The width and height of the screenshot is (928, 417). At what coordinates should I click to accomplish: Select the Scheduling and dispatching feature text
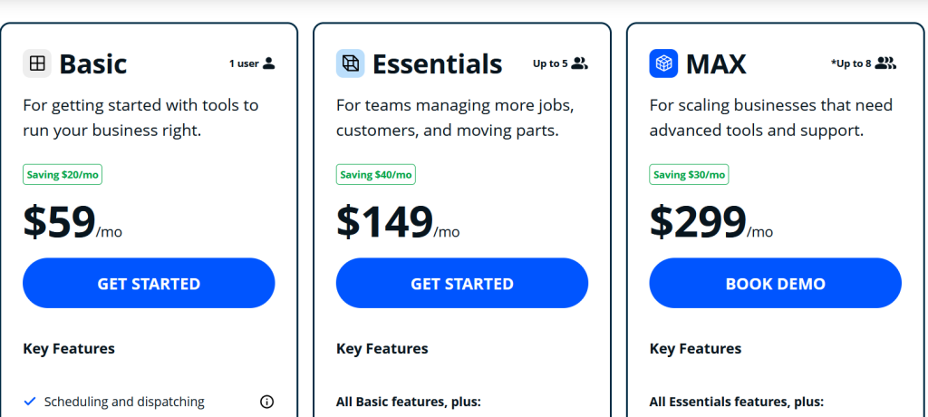[124, 402]
